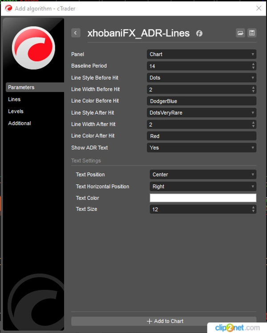Click the load parameters folder icon
The height and width of the screenshot is (333, 267).
pos(240,33)
